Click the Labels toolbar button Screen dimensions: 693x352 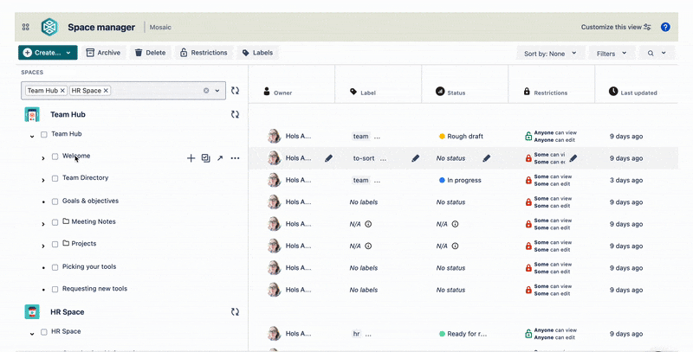(257, 53)
